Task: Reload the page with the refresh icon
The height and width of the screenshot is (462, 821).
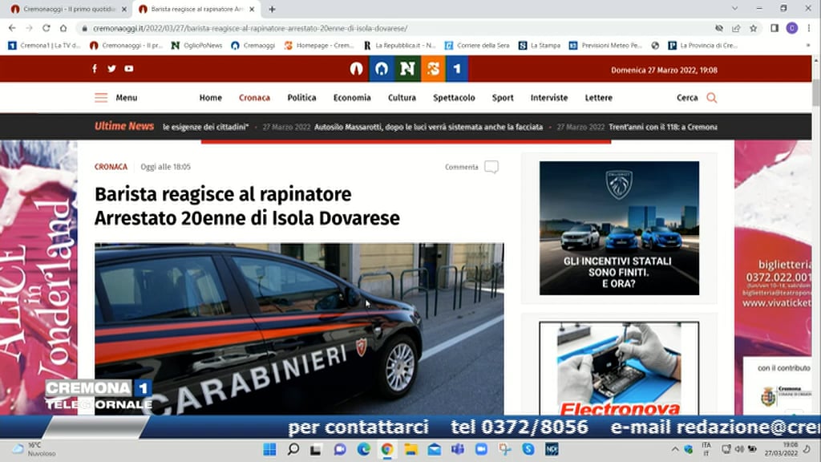Action: point(47,28)
